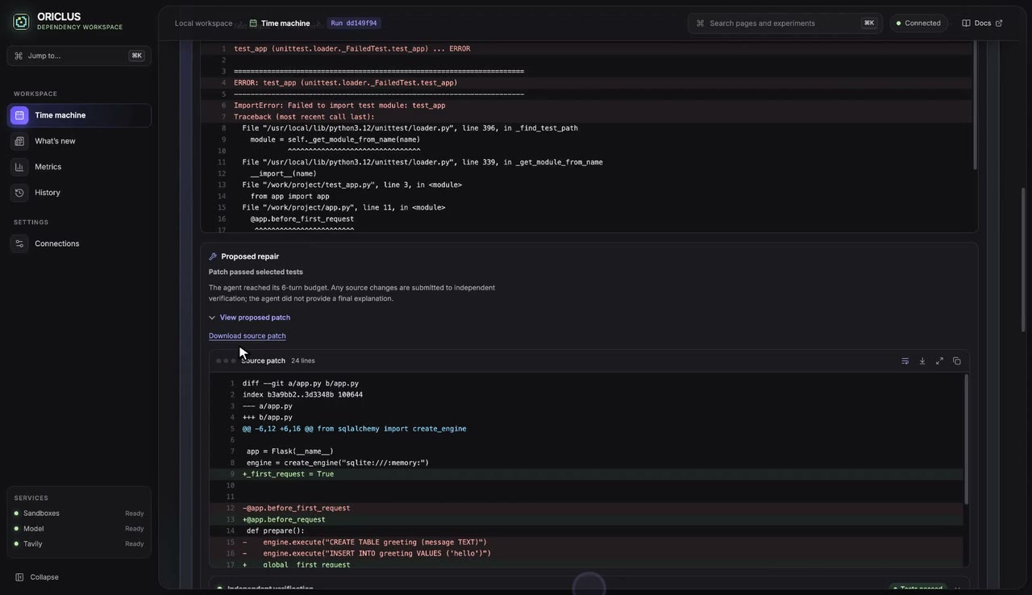Collapse the sidebar with the Collapse button
The height and width of the screenshot is (595, 1032).
click(x=37, y=577)
